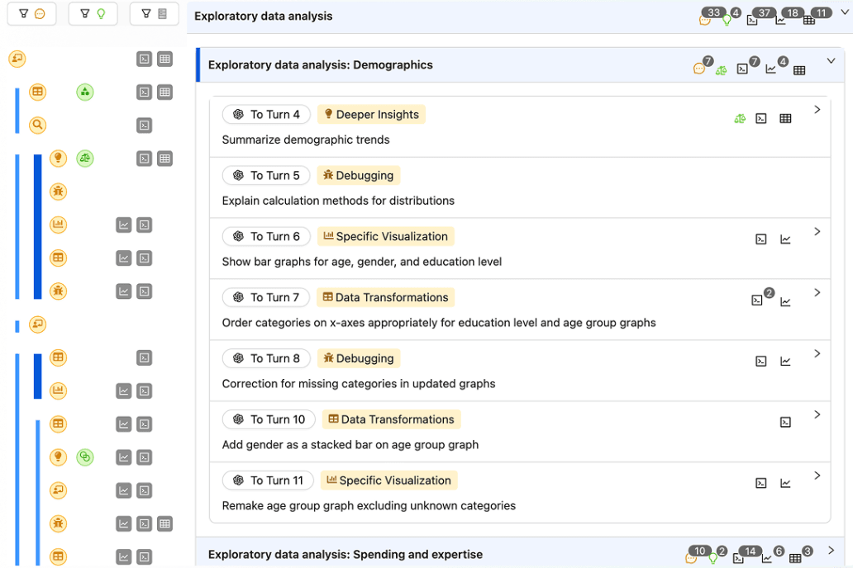Expand the Spending and expertise section

click(x=831, y=551)
